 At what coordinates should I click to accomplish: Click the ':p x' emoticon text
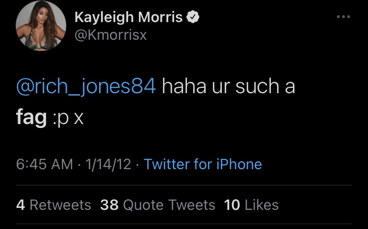click(x=68, y=119)
